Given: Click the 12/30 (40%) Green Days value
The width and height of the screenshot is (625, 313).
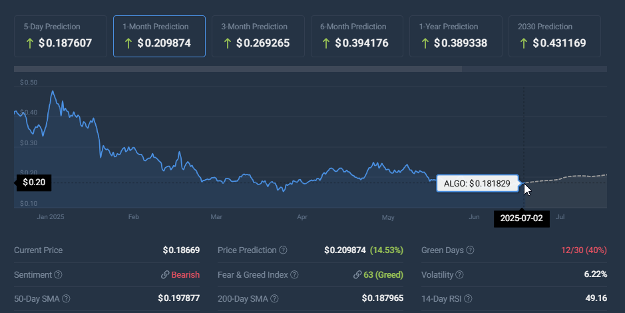Looking at the screenshot, I should (584, 250).
